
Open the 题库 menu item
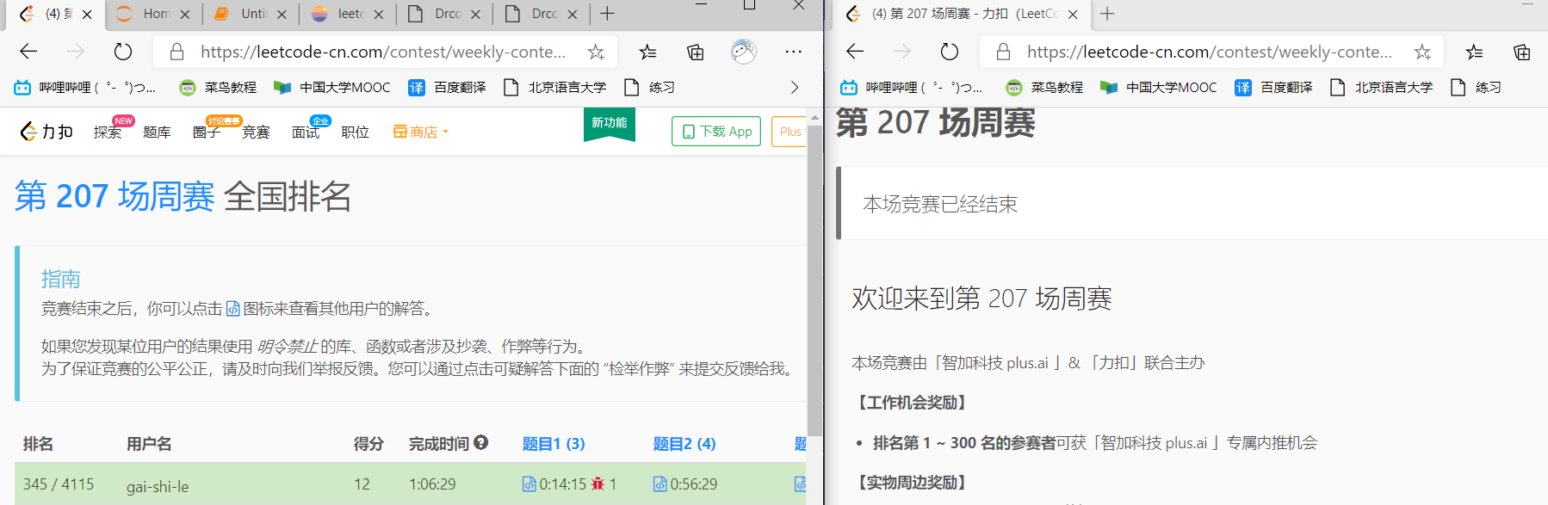(x=157, y=132)
